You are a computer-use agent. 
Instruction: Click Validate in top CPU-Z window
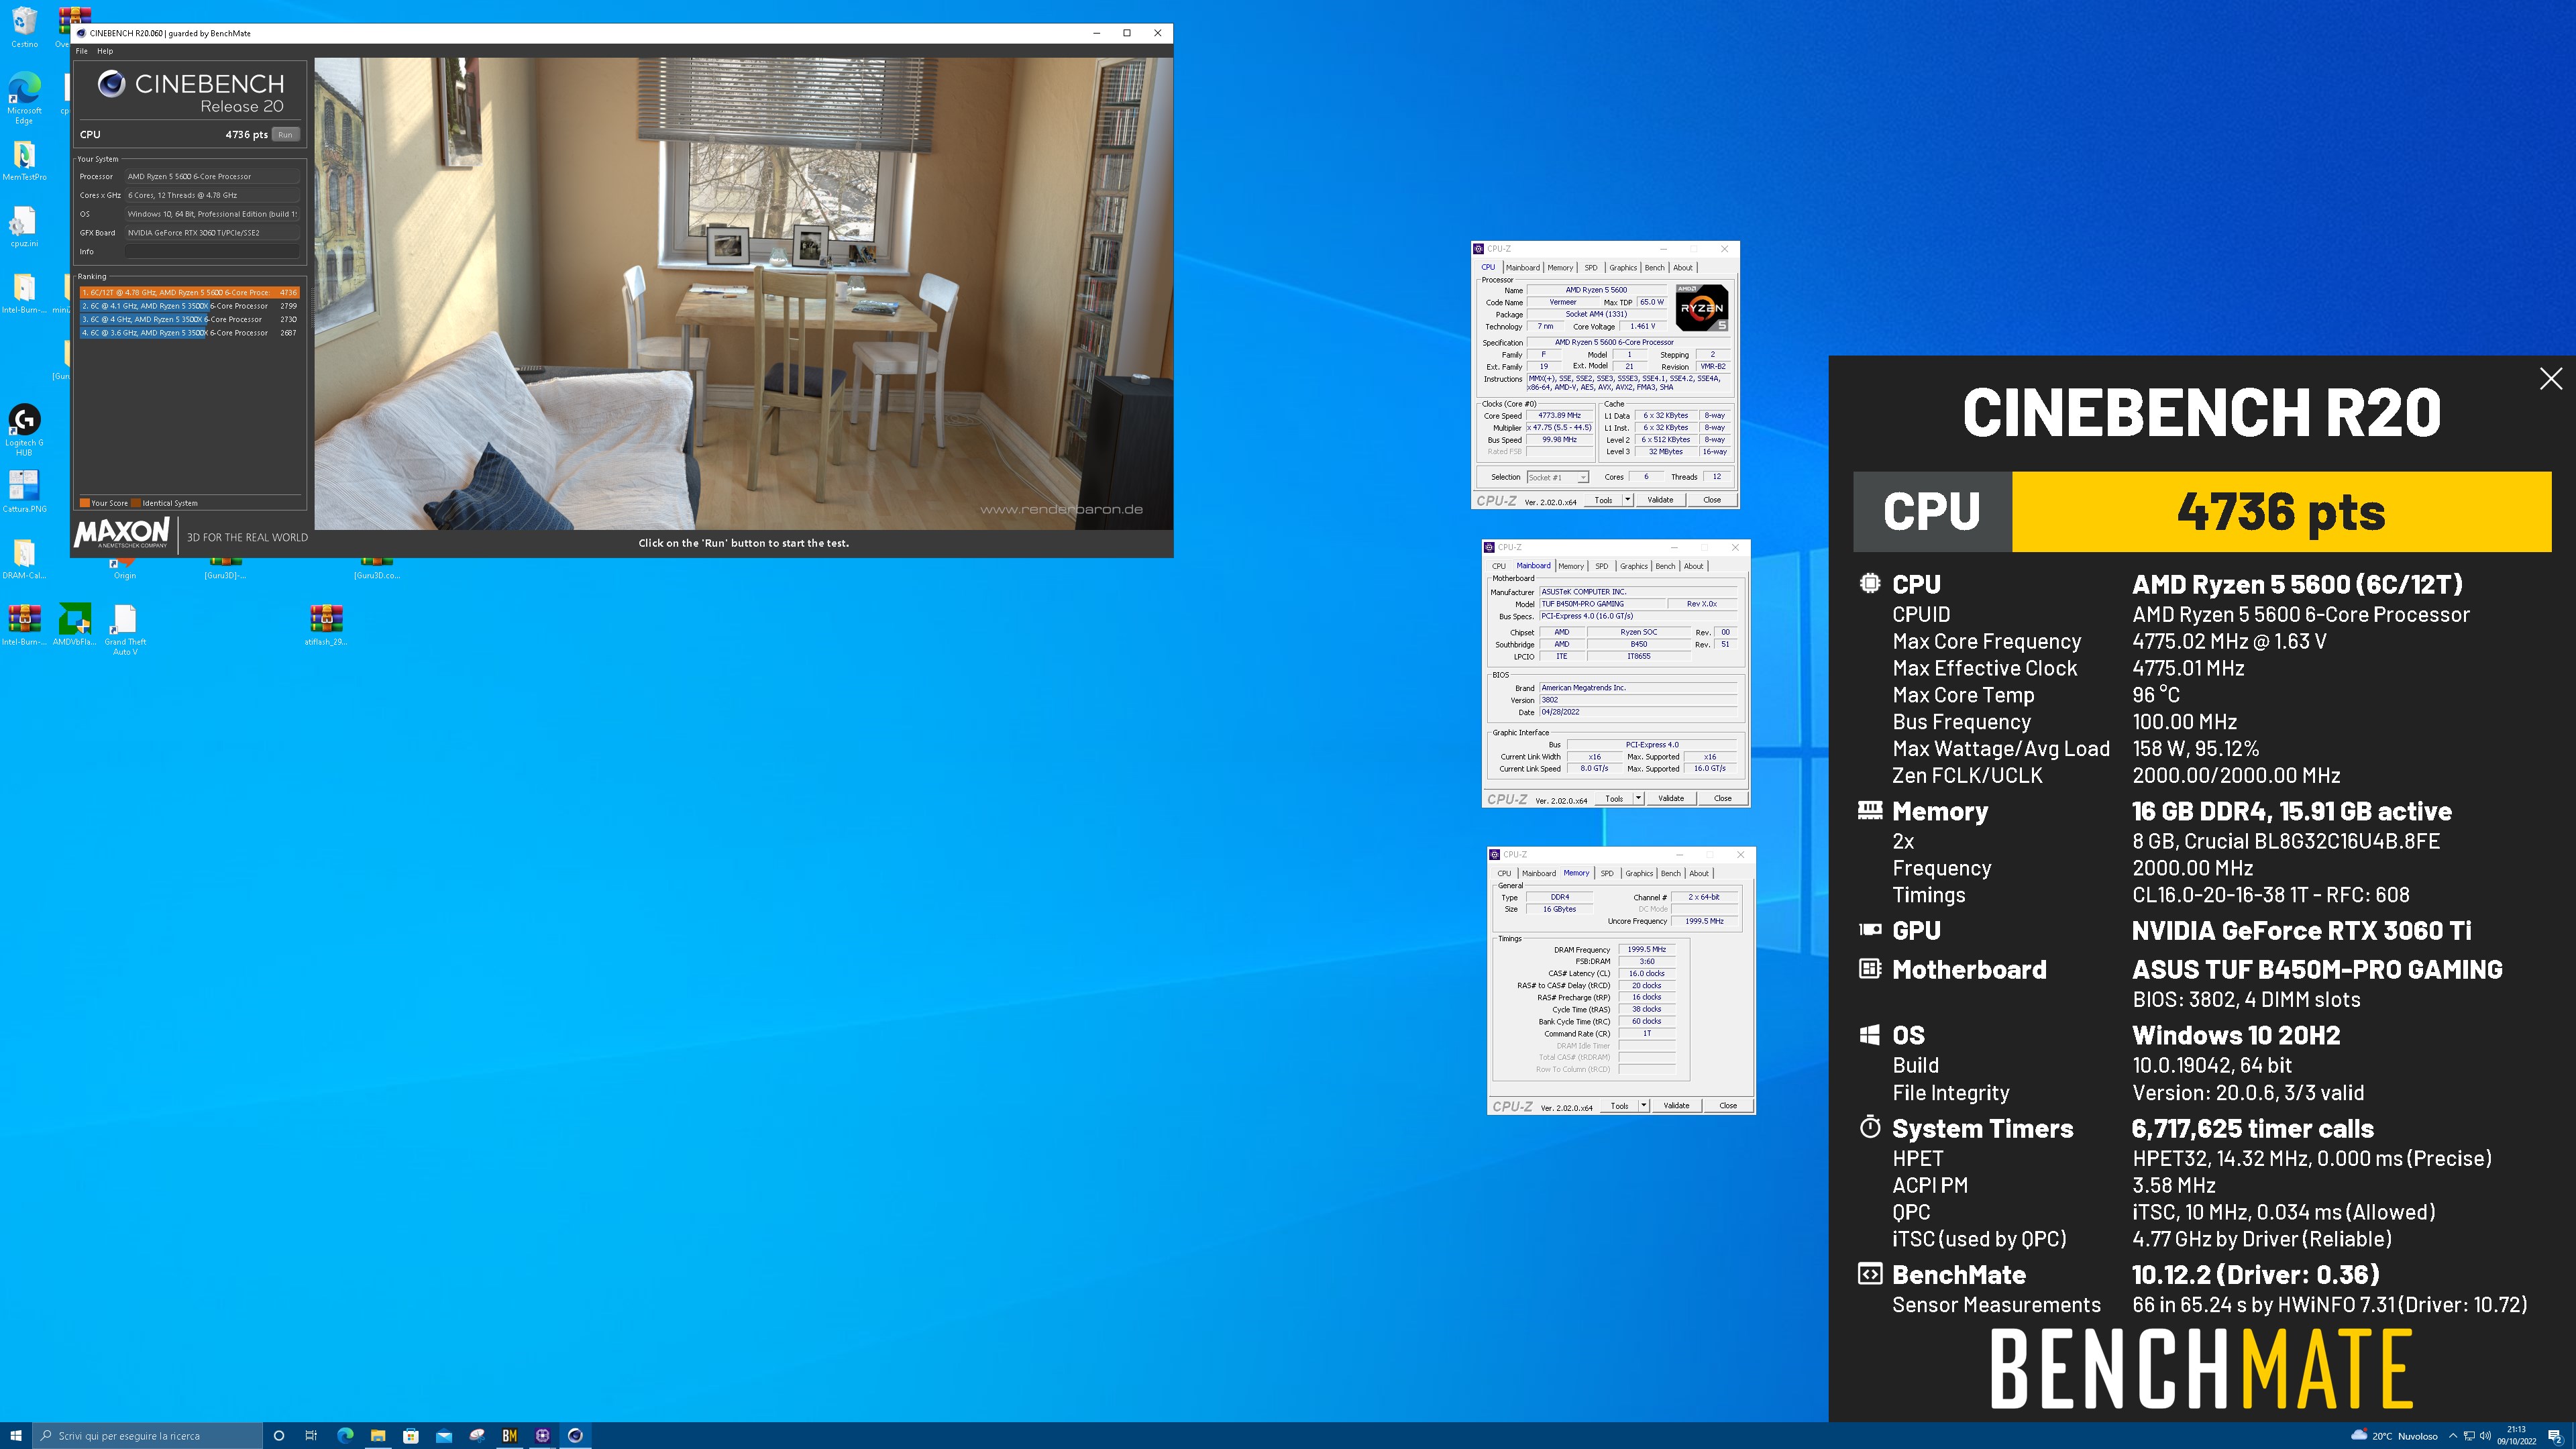pos(1660,500)
